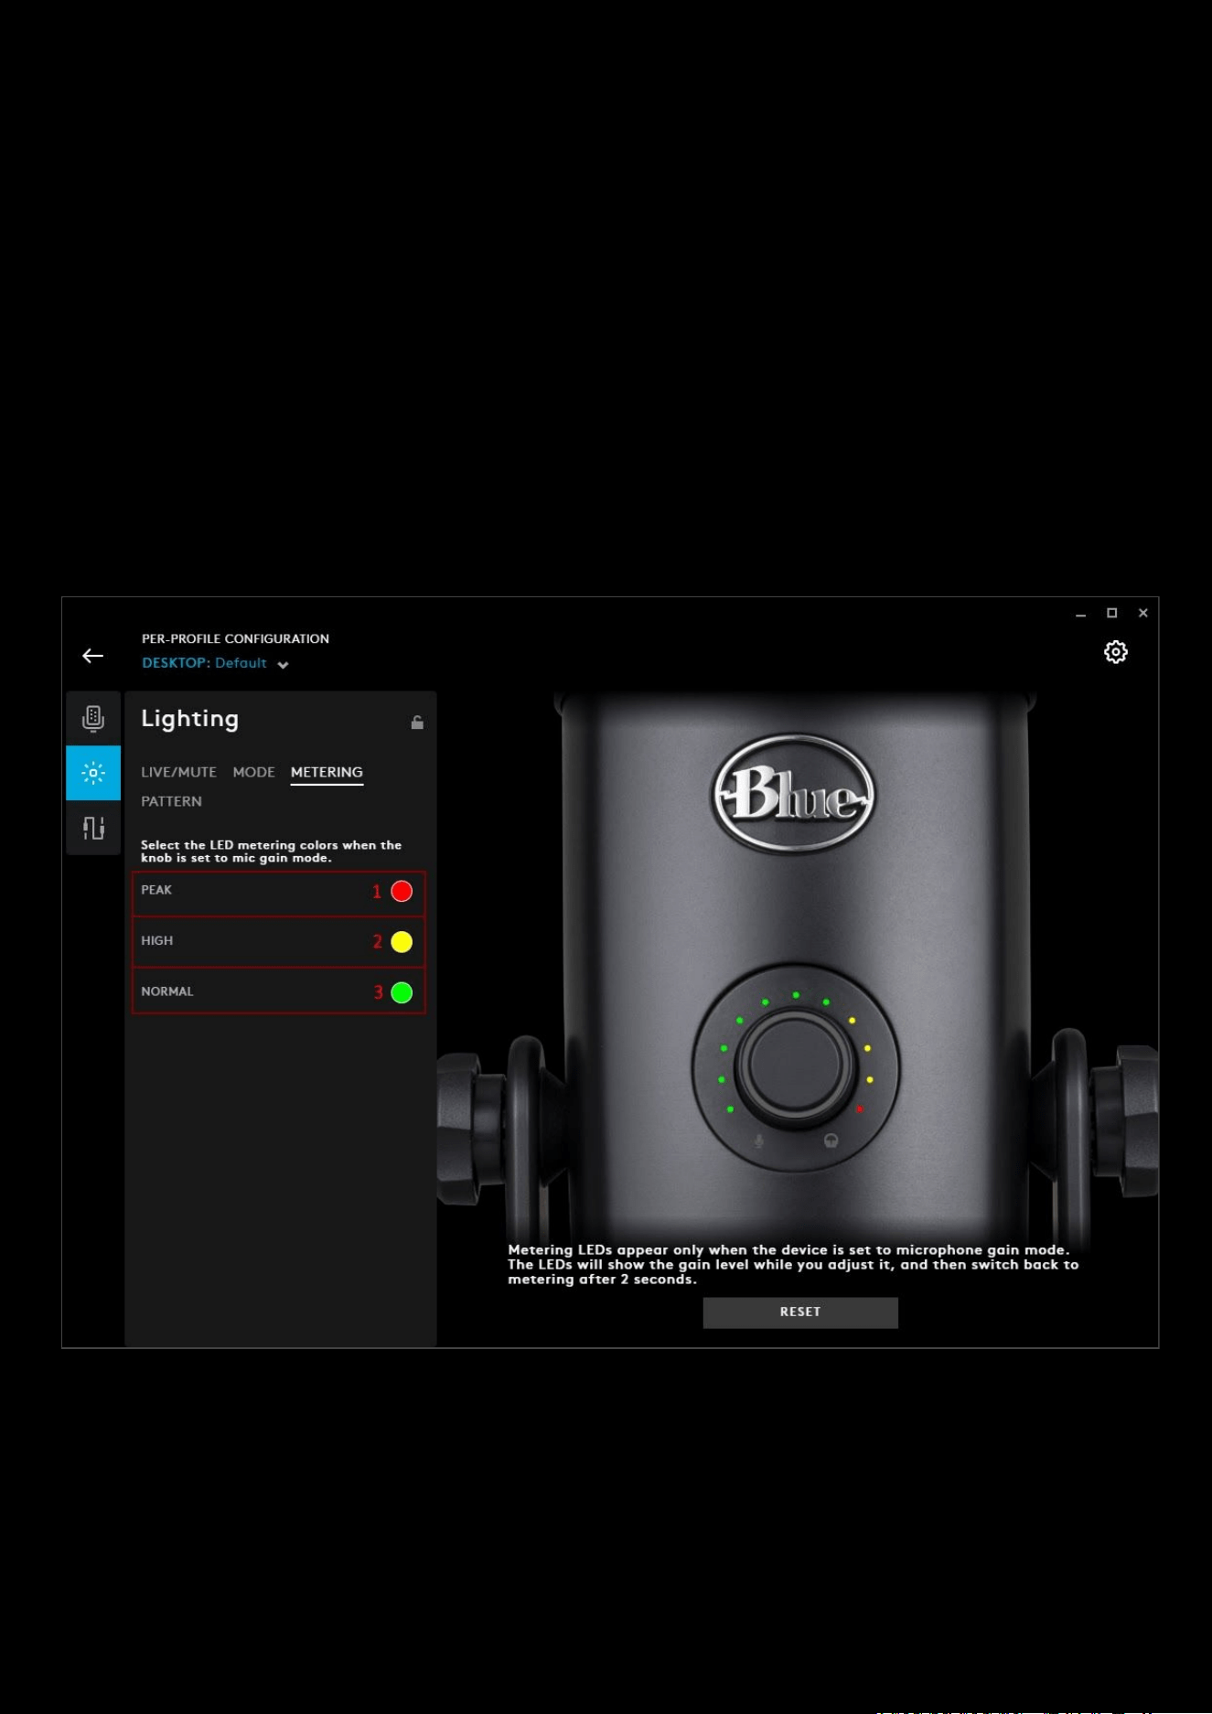Close the application window
Viewport: 1212px width, 1714px height.
pyautogui.click(x=1142, y=614)
